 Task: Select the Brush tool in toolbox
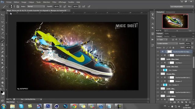point(2,41)
